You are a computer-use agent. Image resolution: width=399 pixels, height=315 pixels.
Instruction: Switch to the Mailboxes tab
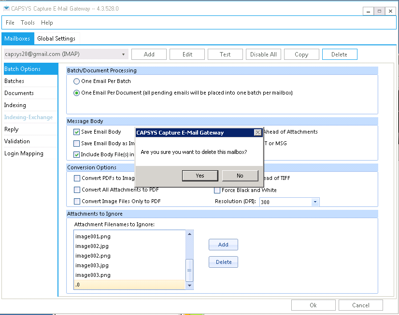[x=17, y=39]
